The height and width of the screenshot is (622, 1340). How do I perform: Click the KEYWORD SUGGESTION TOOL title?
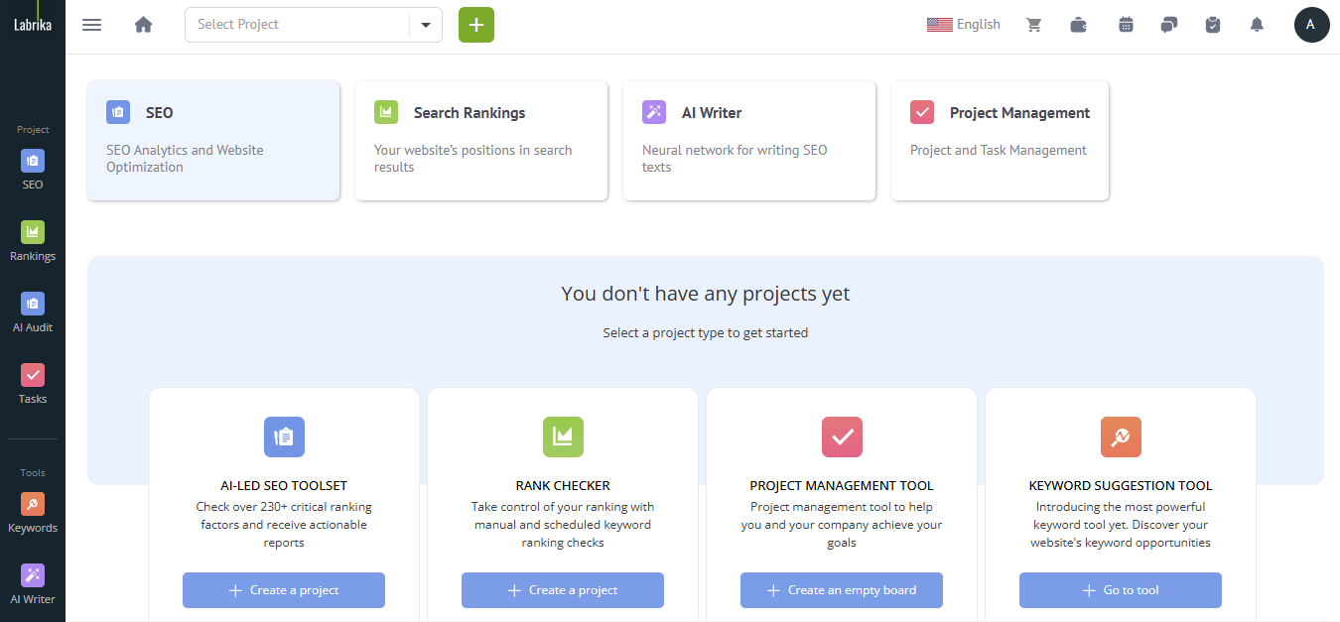pos(1121,486)
